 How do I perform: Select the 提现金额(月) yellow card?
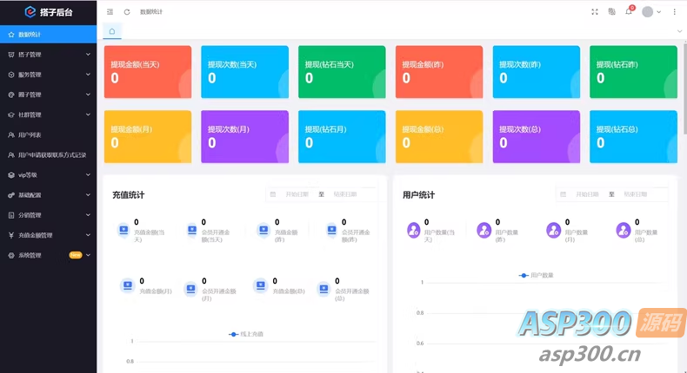click(x=148, y=137)
